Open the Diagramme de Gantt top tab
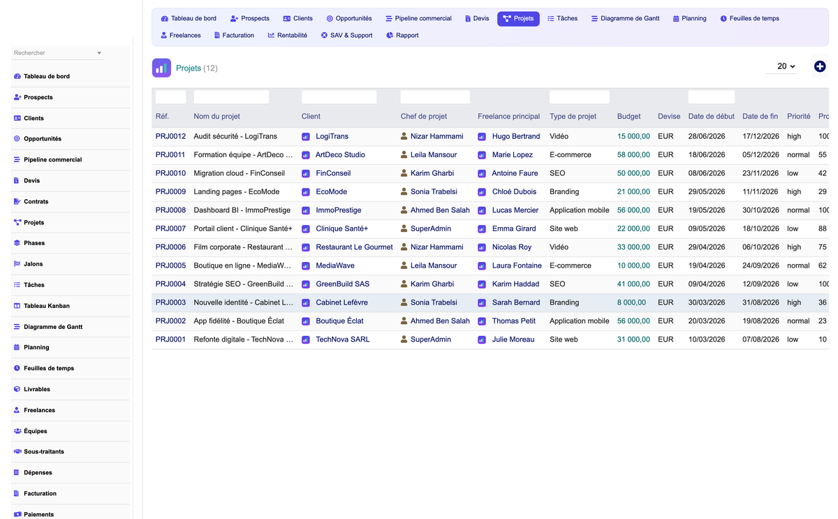Screen dimensions: 838x519 point(625,19)
